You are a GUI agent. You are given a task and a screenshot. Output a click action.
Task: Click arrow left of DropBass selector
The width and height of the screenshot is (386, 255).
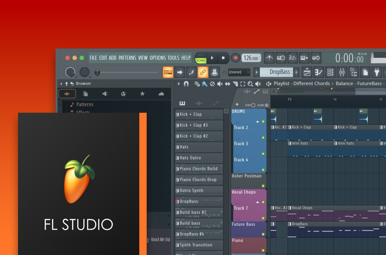pos(256,72)
